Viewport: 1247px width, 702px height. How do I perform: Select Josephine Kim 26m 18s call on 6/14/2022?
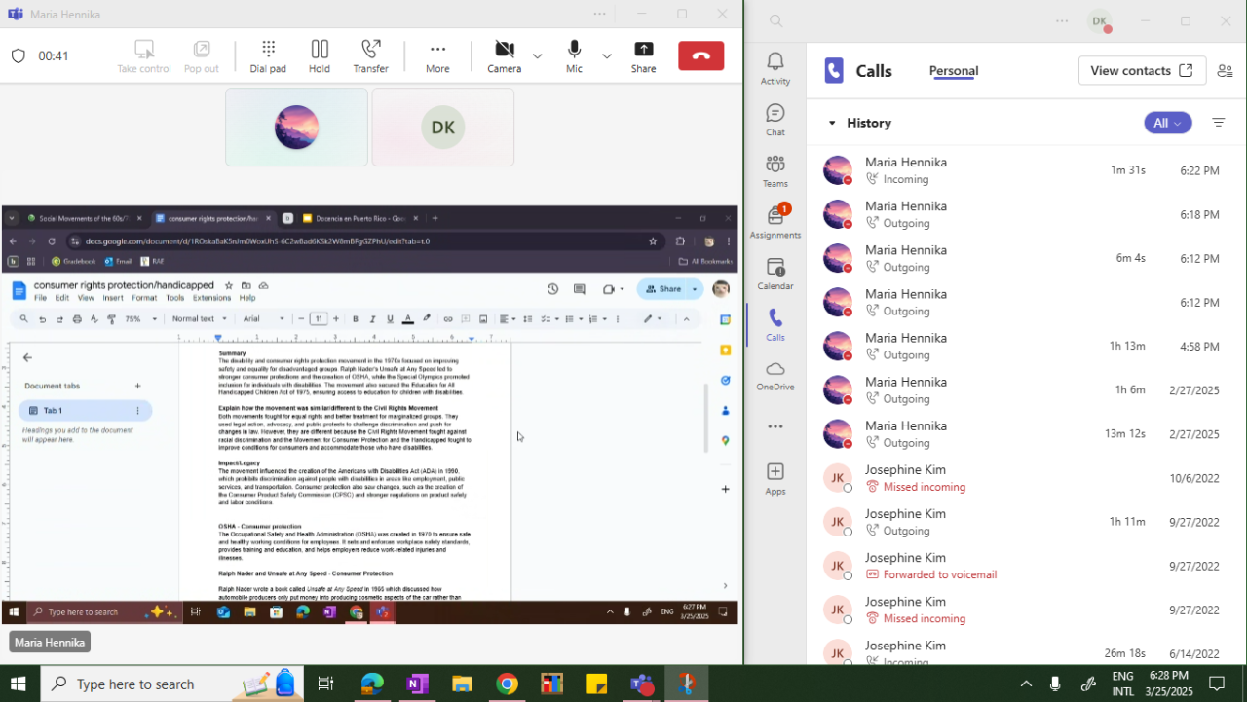click(x=1026, y=652)
